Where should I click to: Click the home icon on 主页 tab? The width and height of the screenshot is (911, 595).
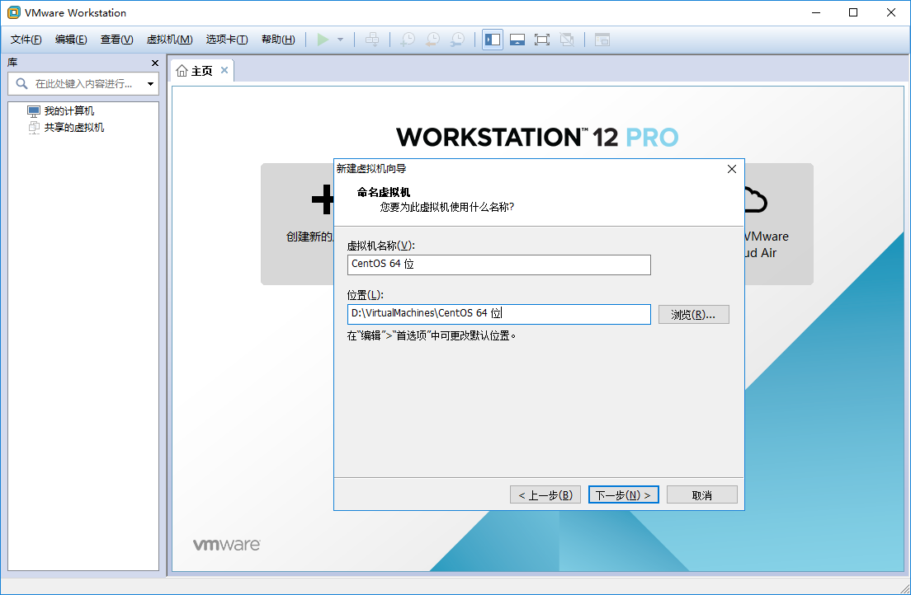click(x=182, y=71)
